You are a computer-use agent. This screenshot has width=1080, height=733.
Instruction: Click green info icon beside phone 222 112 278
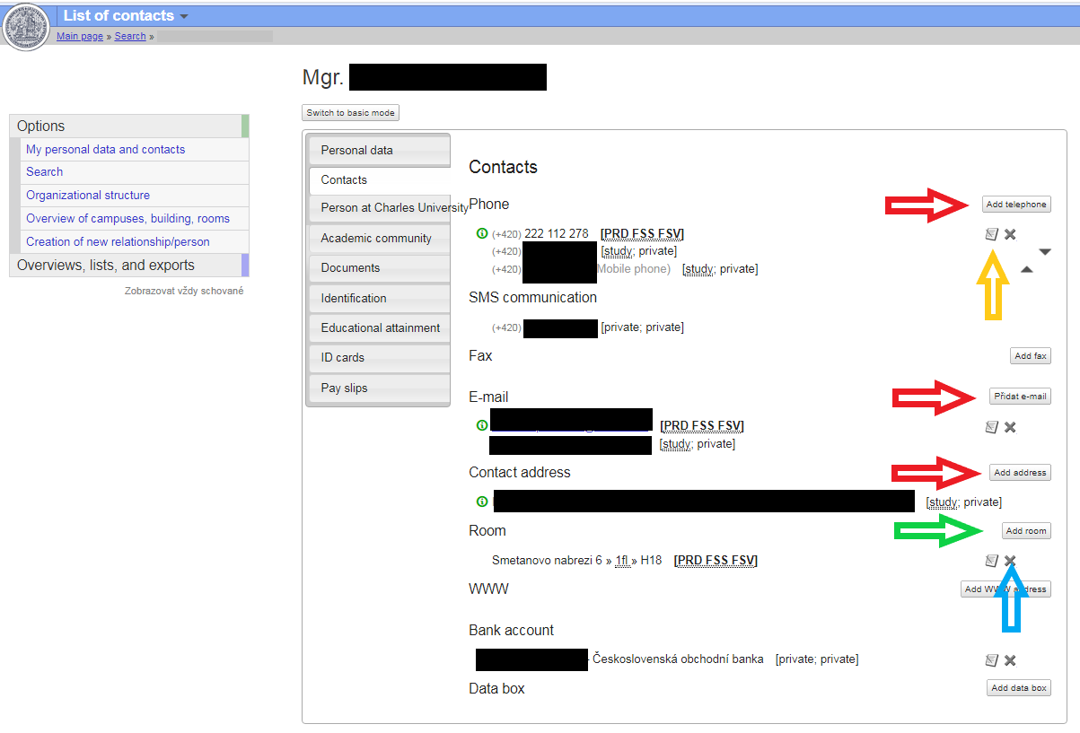click(x=482, y=233)
